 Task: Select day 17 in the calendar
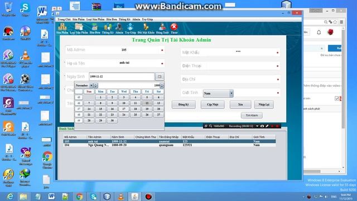coord(124,109)
